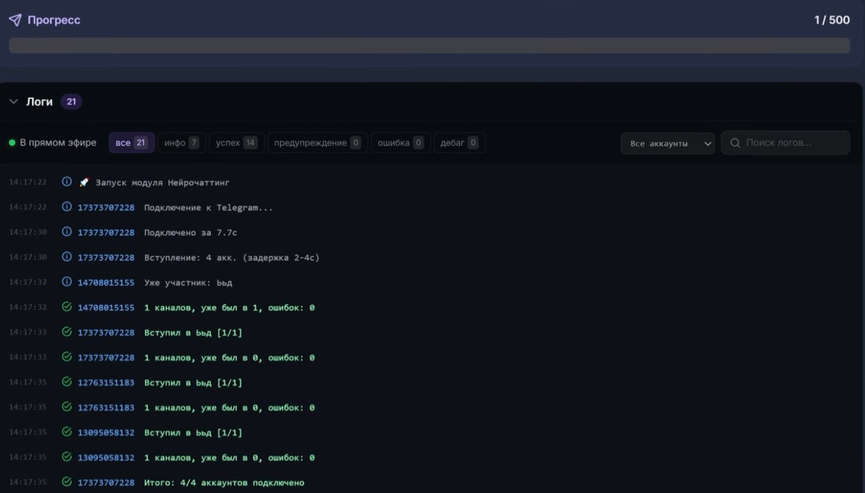Filter logs by инфо

[x=182, y=143]
